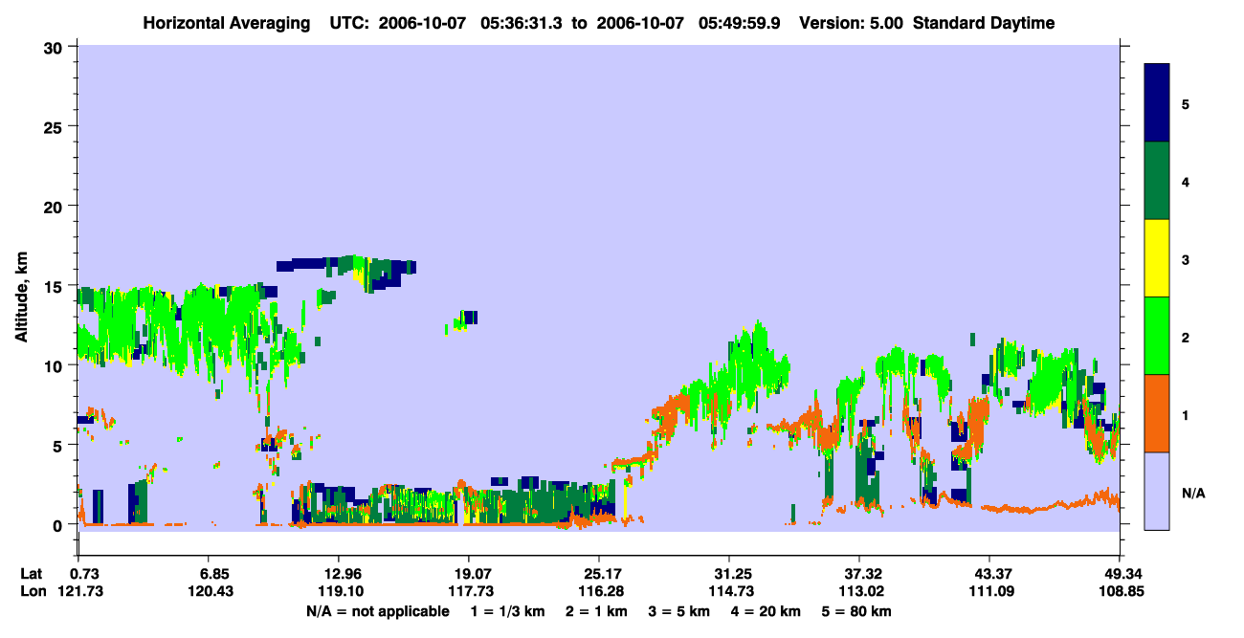1244x638 pixels.
Task: Click the colorbar label 4
Action: click(x=1186, y=181)
